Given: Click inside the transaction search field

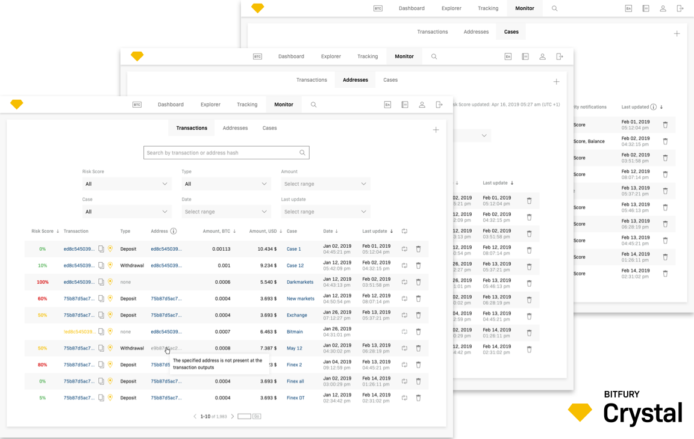Looking at the screenshot, I should pyautogui.click(x=223, y=152).
